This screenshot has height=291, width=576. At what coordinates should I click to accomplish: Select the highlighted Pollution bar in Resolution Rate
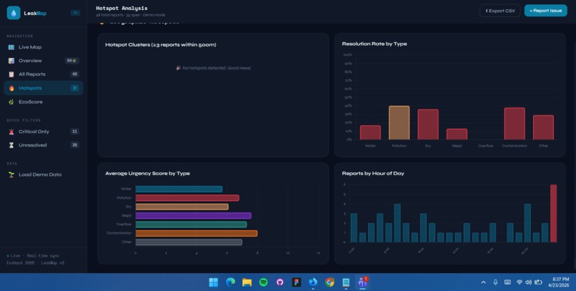point(399,123)
